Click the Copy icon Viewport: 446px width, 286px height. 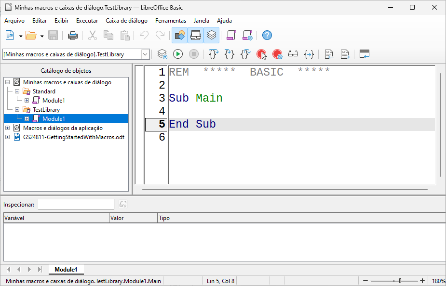(x=108, y=36)
